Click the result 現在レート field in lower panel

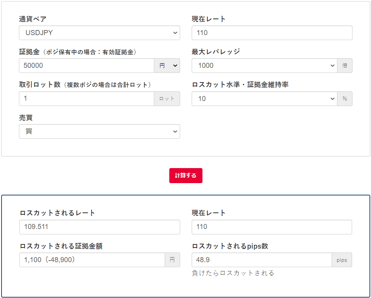click(x=272, y=227)
